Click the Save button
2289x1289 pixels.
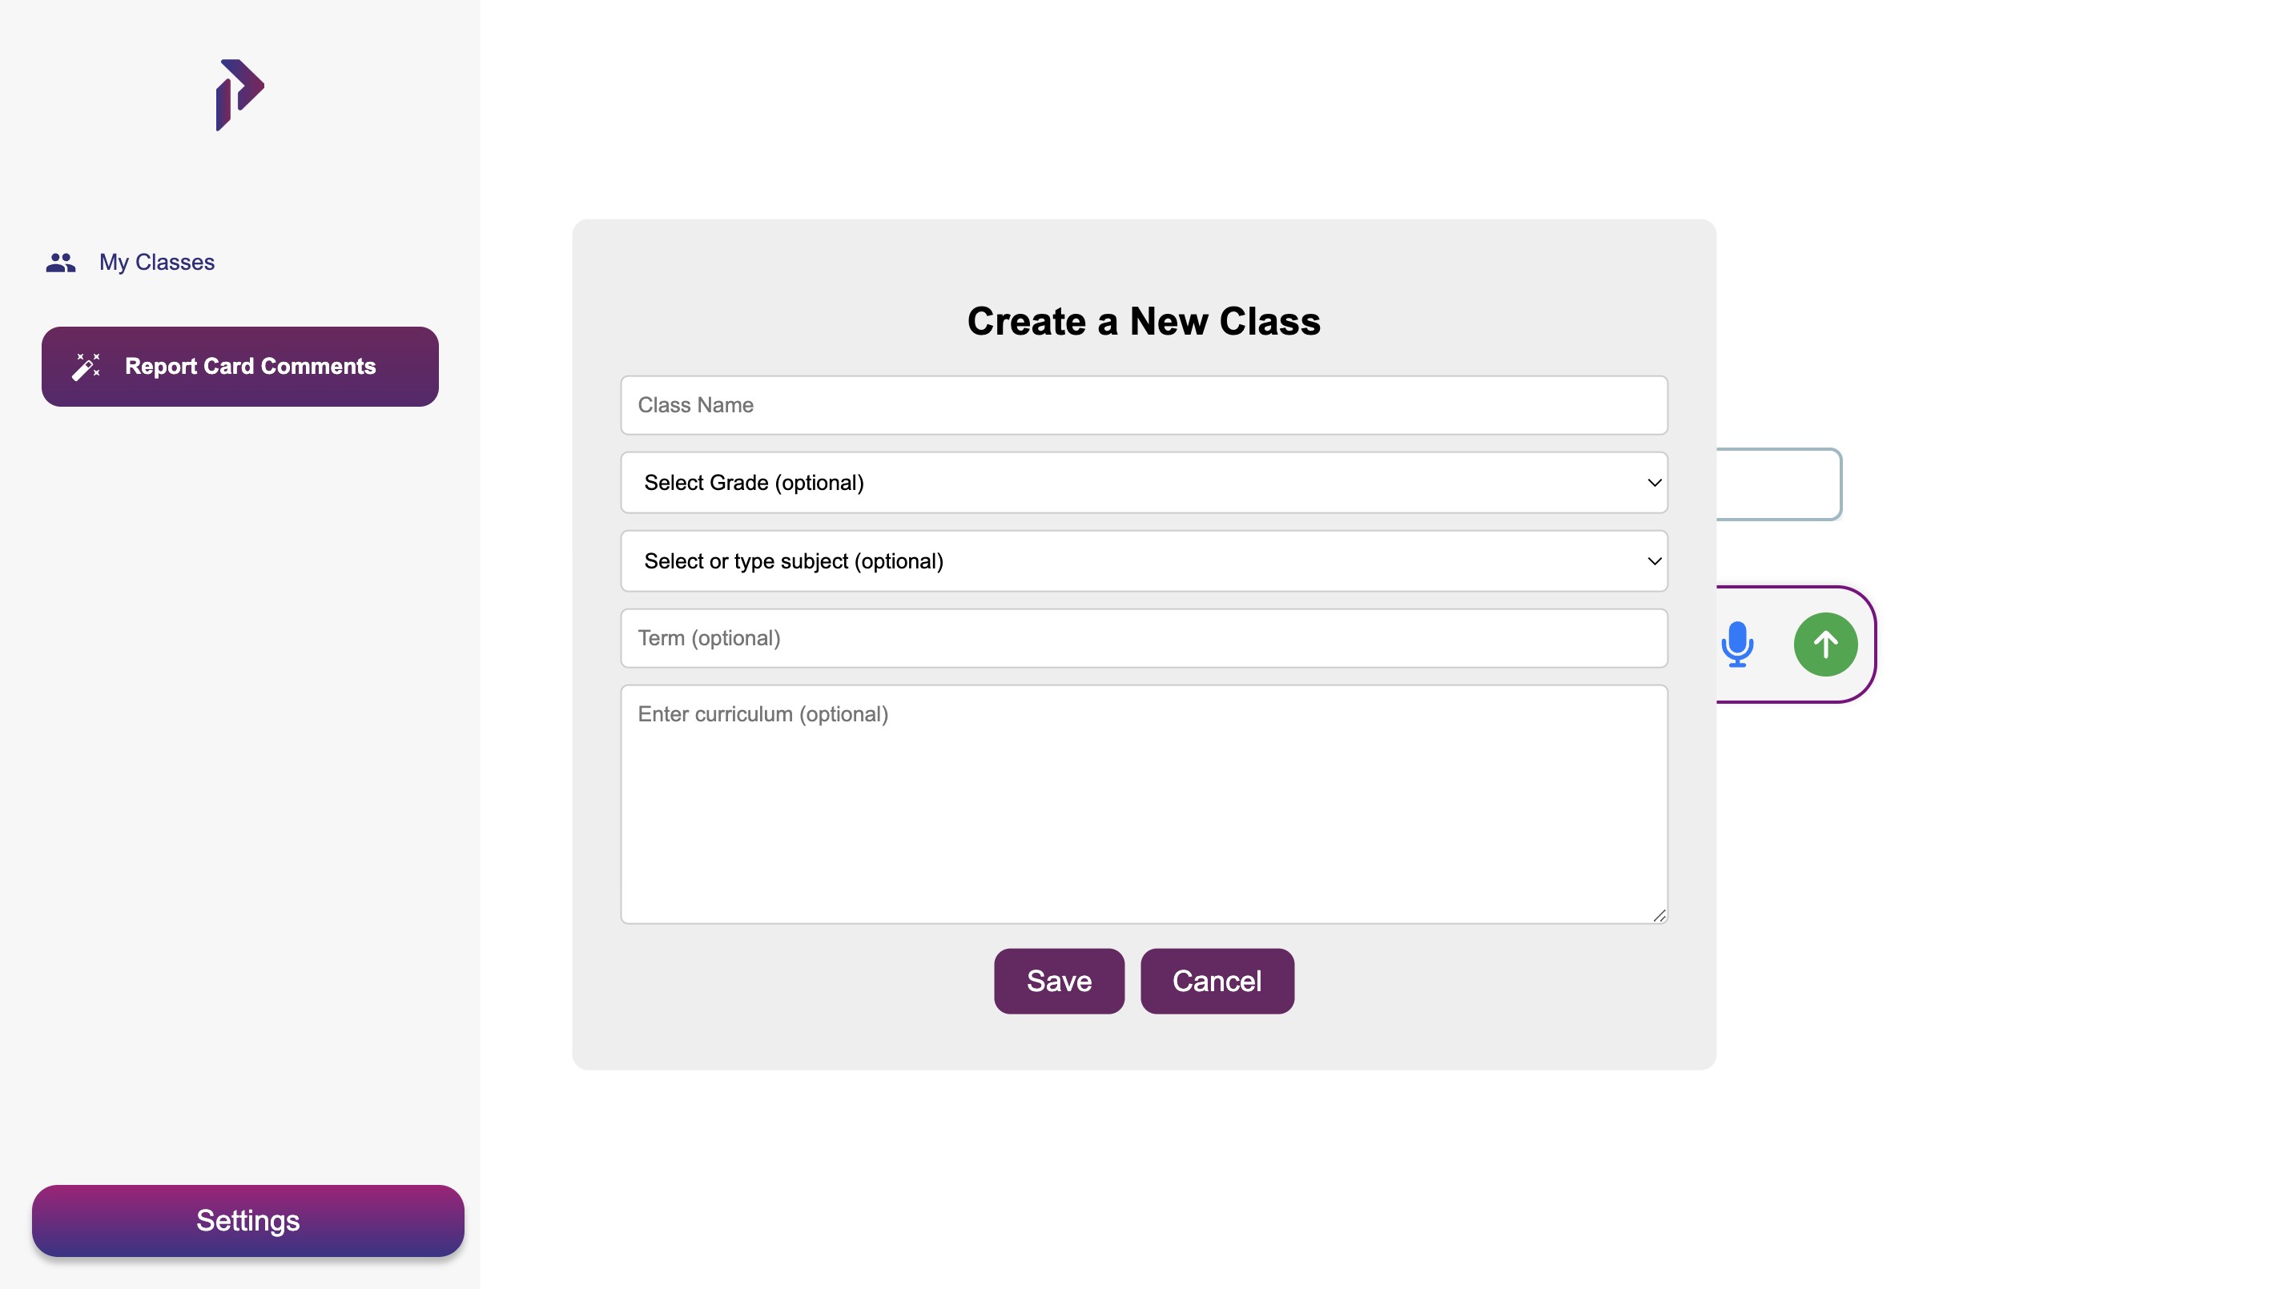click(x=1058, y=981)
